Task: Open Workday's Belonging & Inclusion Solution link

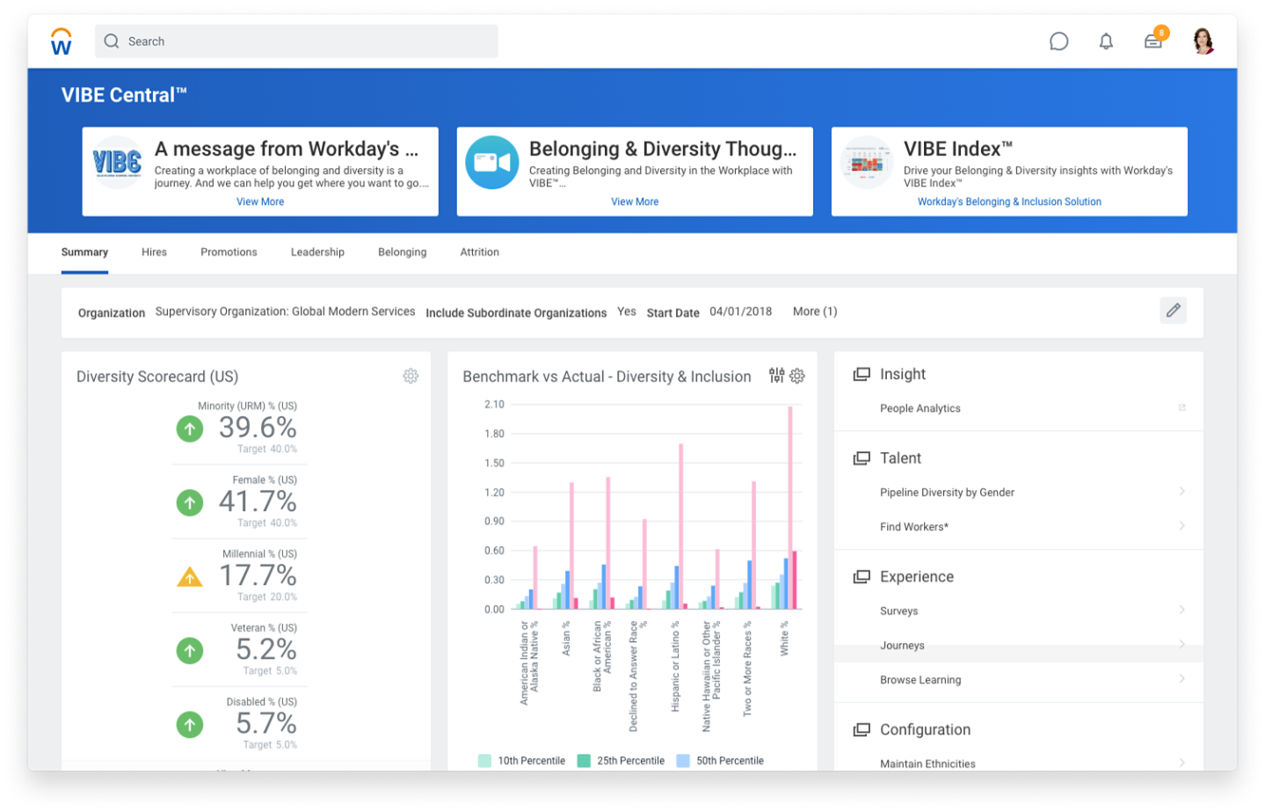Action: tap(1008, 201)
